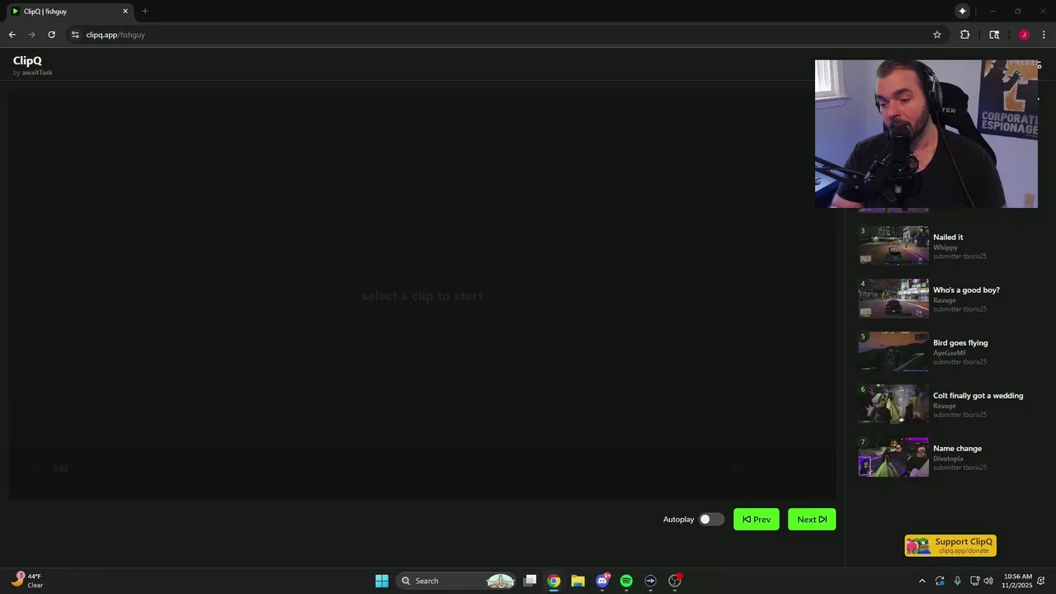Open the weather widget showing 44°F Clear
This screenshot has width=1056, height=594.
29,581
